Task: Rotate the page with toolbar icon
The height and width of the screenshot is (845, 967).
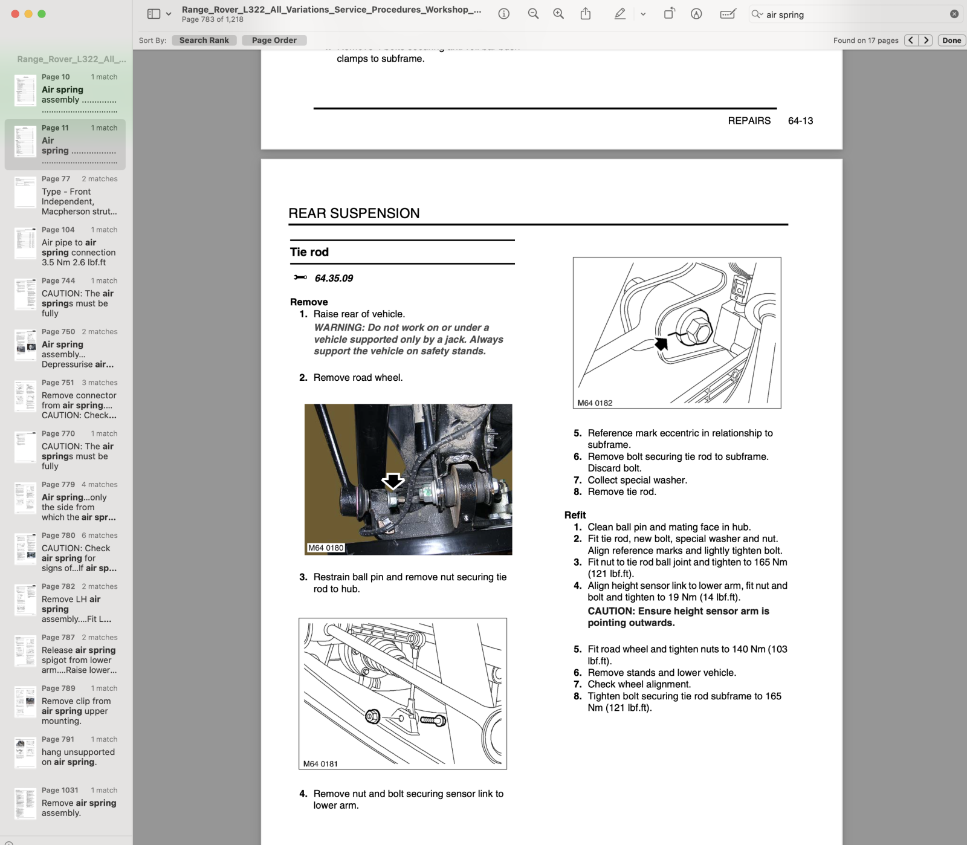Action: coord(670,14)
